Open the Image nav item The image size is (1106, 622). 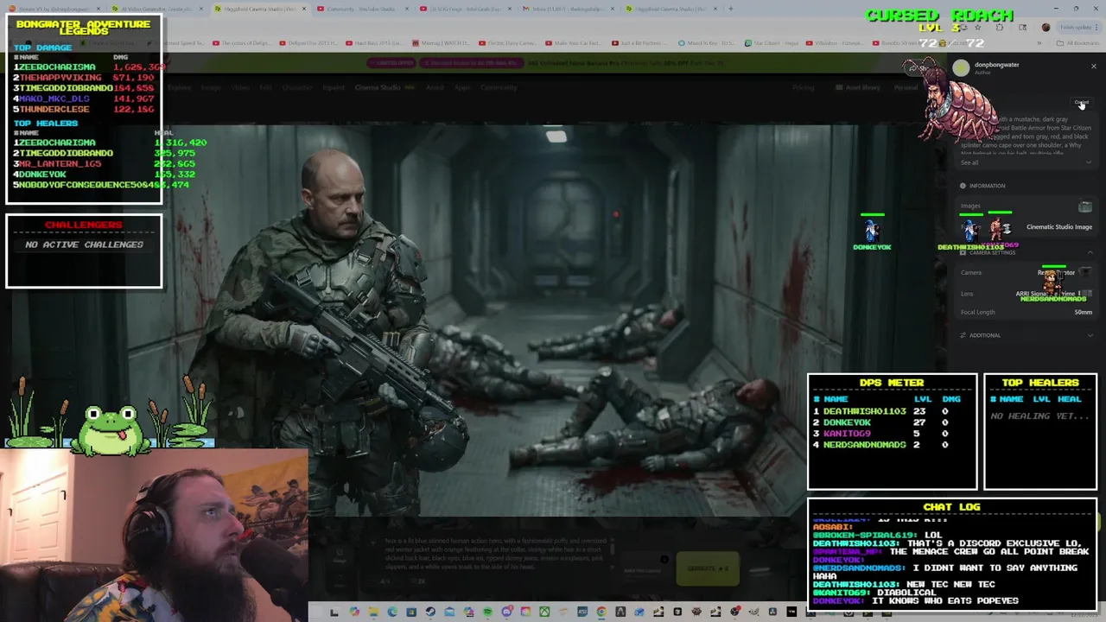pyautogui.click(x=210, y=87)
